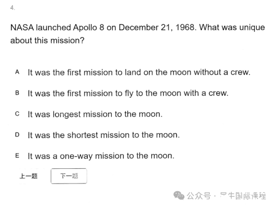Select answer option C letter
Viewport: 275px width, 207px height.
(x=17, y=114)
